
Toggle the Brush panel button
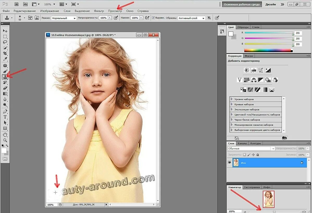30,18
